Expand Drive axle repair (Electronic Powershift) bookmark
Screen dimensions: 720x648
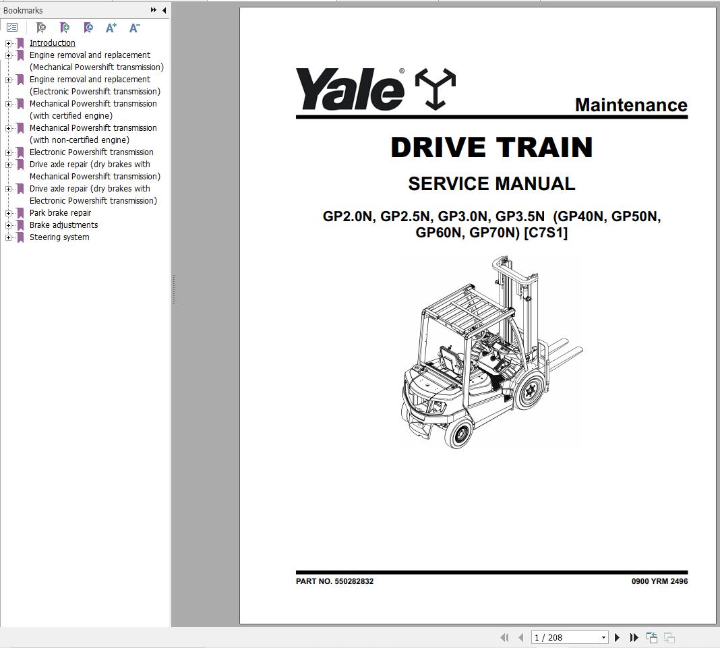(8, 189)
